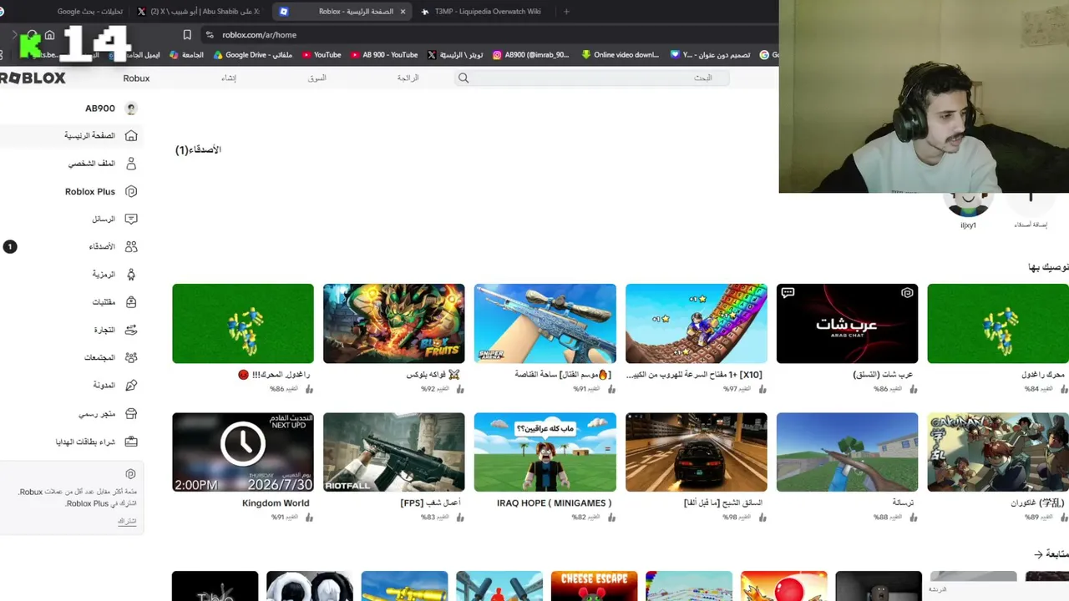Bookmark this page with the bookmark icon
This screenshot has height=601, width=1069.
coord(187,35)
